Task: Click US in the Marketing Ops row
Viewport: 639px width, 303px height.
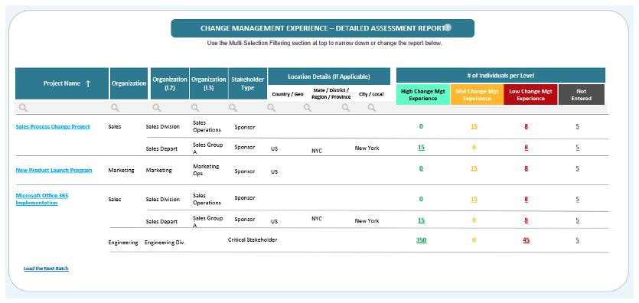Action: tap(274, 172)
